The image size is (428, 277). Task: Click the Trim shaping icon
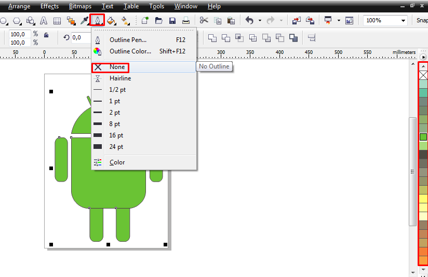pos(226,38)
